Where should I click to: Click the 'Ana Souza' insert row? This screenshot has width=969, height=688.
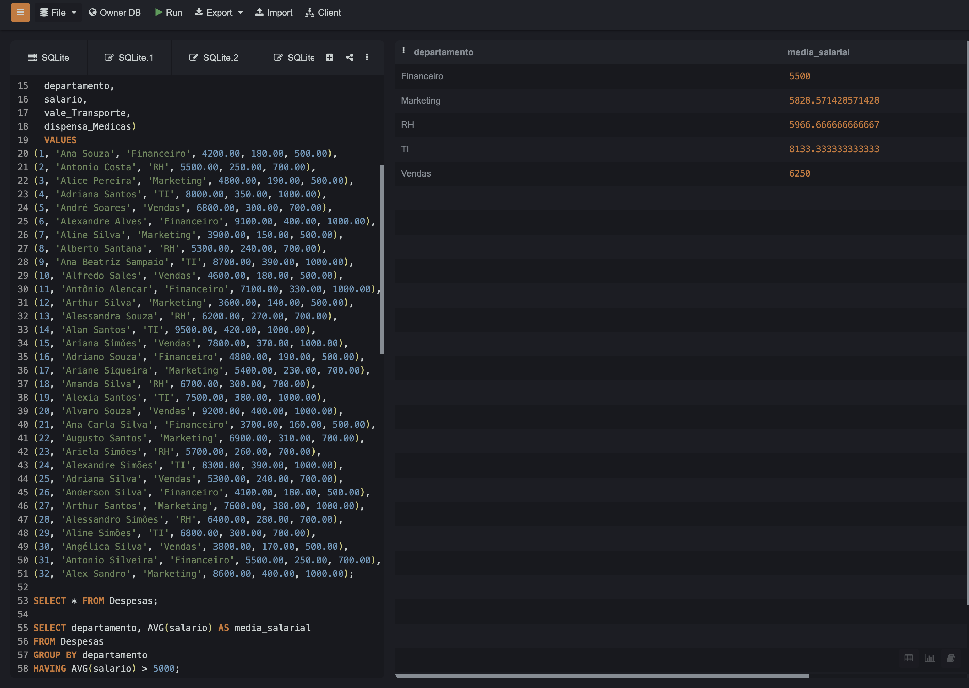click(x=186, y=153)
